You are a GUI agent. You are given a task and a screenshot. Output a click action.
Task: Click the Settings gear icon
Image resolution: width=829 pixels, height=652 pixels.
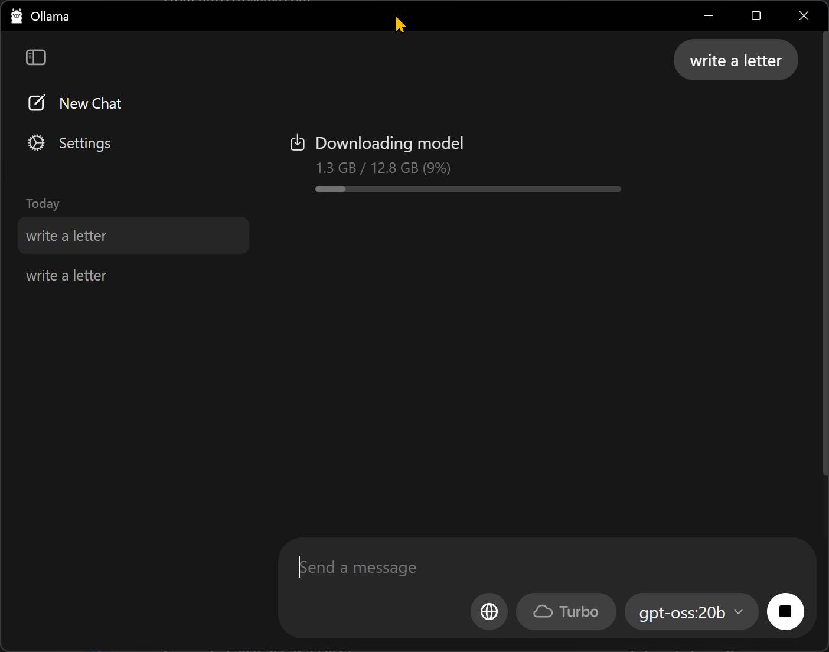(36, 143)
